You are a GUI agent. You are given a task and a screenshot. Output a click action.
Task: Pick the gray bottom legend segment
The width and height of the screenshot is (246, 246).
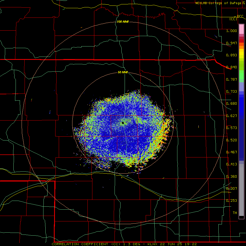coord(241,190)
